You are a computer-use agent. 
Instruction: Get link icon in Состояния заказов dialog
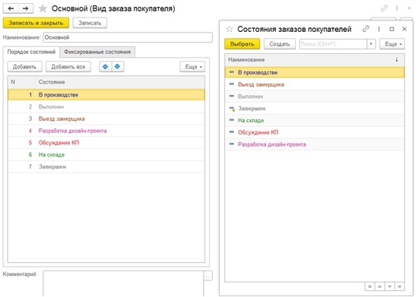click(x=366, y=29)
